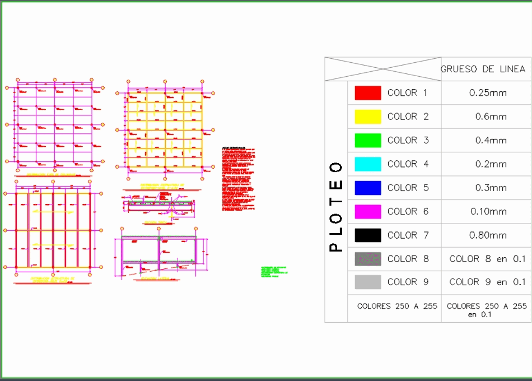
Task: Click the dark gray COLOR 8 swatch
Action: click(x=367, y=258)
